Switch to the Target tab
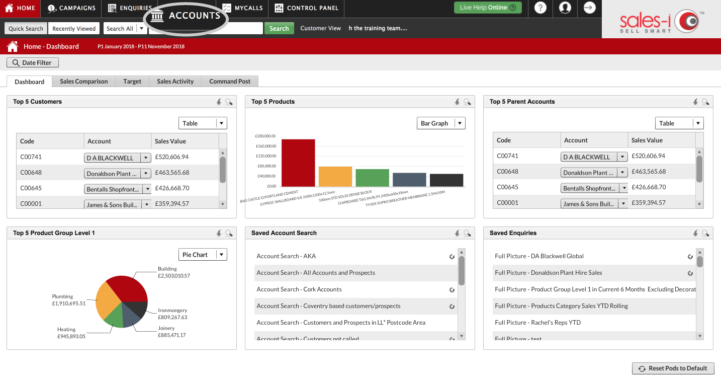Viewport: 721px width, 380px height. pyautogui.click(x=132, y=82)
